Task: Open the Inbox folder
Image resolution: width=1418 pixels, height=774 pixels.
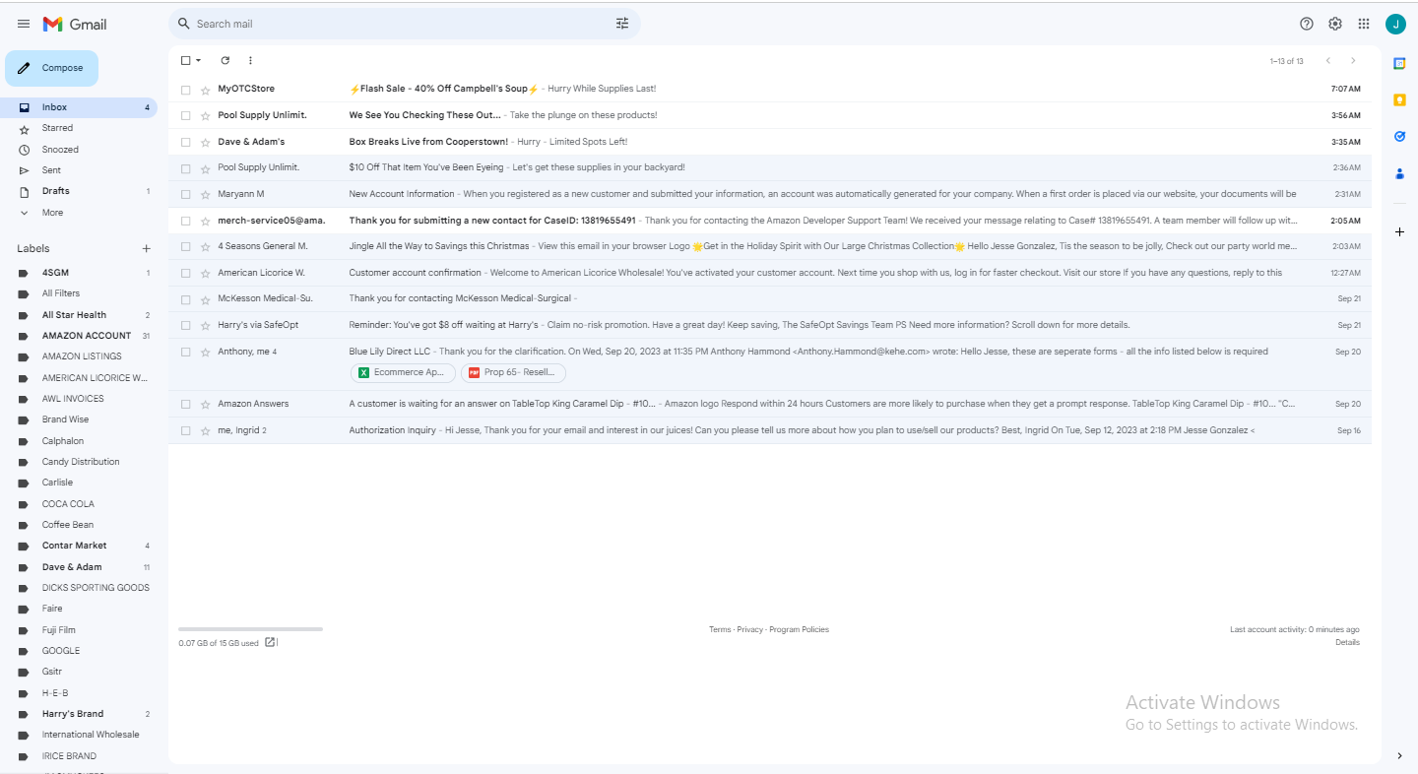Action: click(x=79, y=107)
